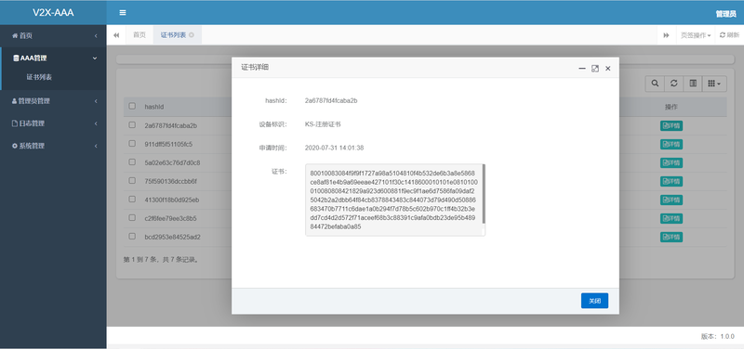Check the checkbox for 75f590136dccbb6f
Screen dimensions: 744x349
pos(132,180)
